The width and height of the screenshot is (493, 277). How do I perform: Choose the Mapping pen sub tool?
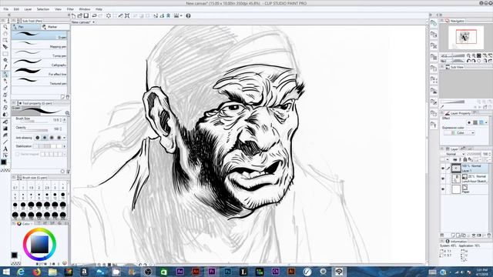(x=39, y=45)
